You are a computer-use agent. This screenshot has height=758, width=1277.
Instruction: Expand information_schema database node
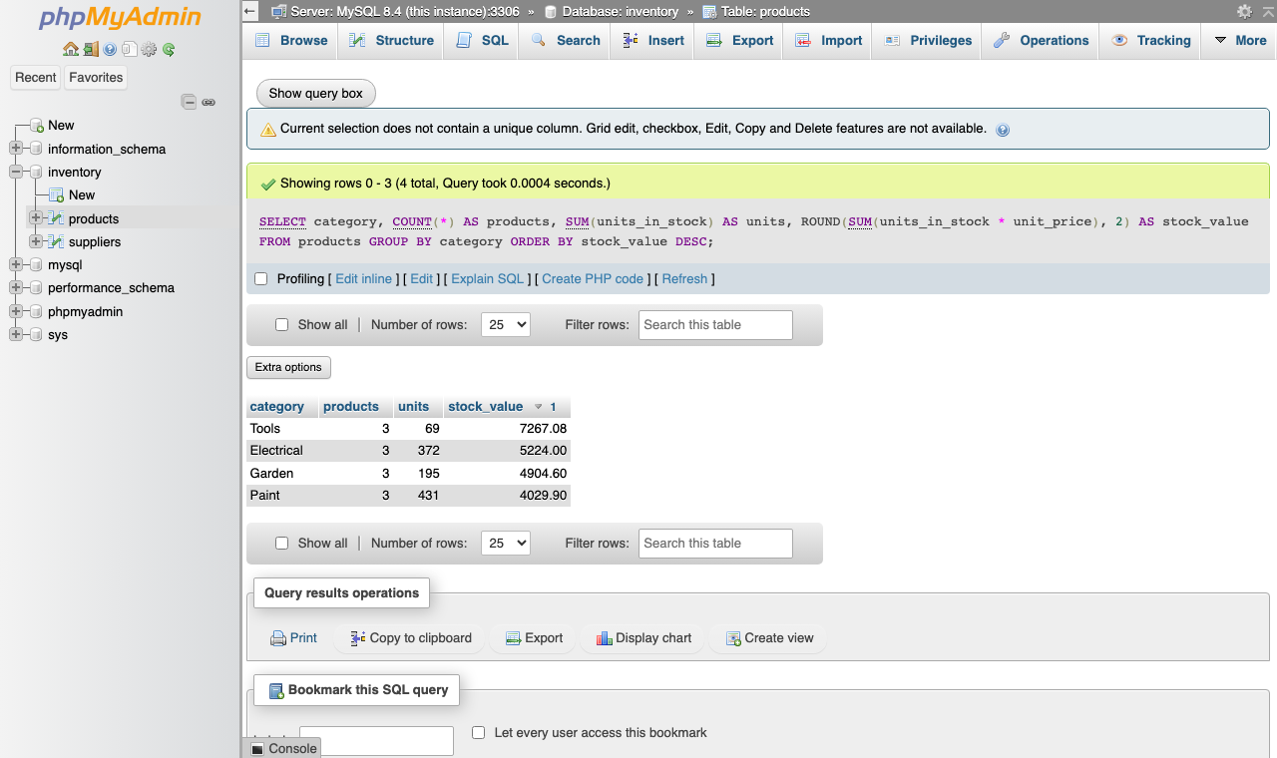pyautogui.click(x=15, y=149)
